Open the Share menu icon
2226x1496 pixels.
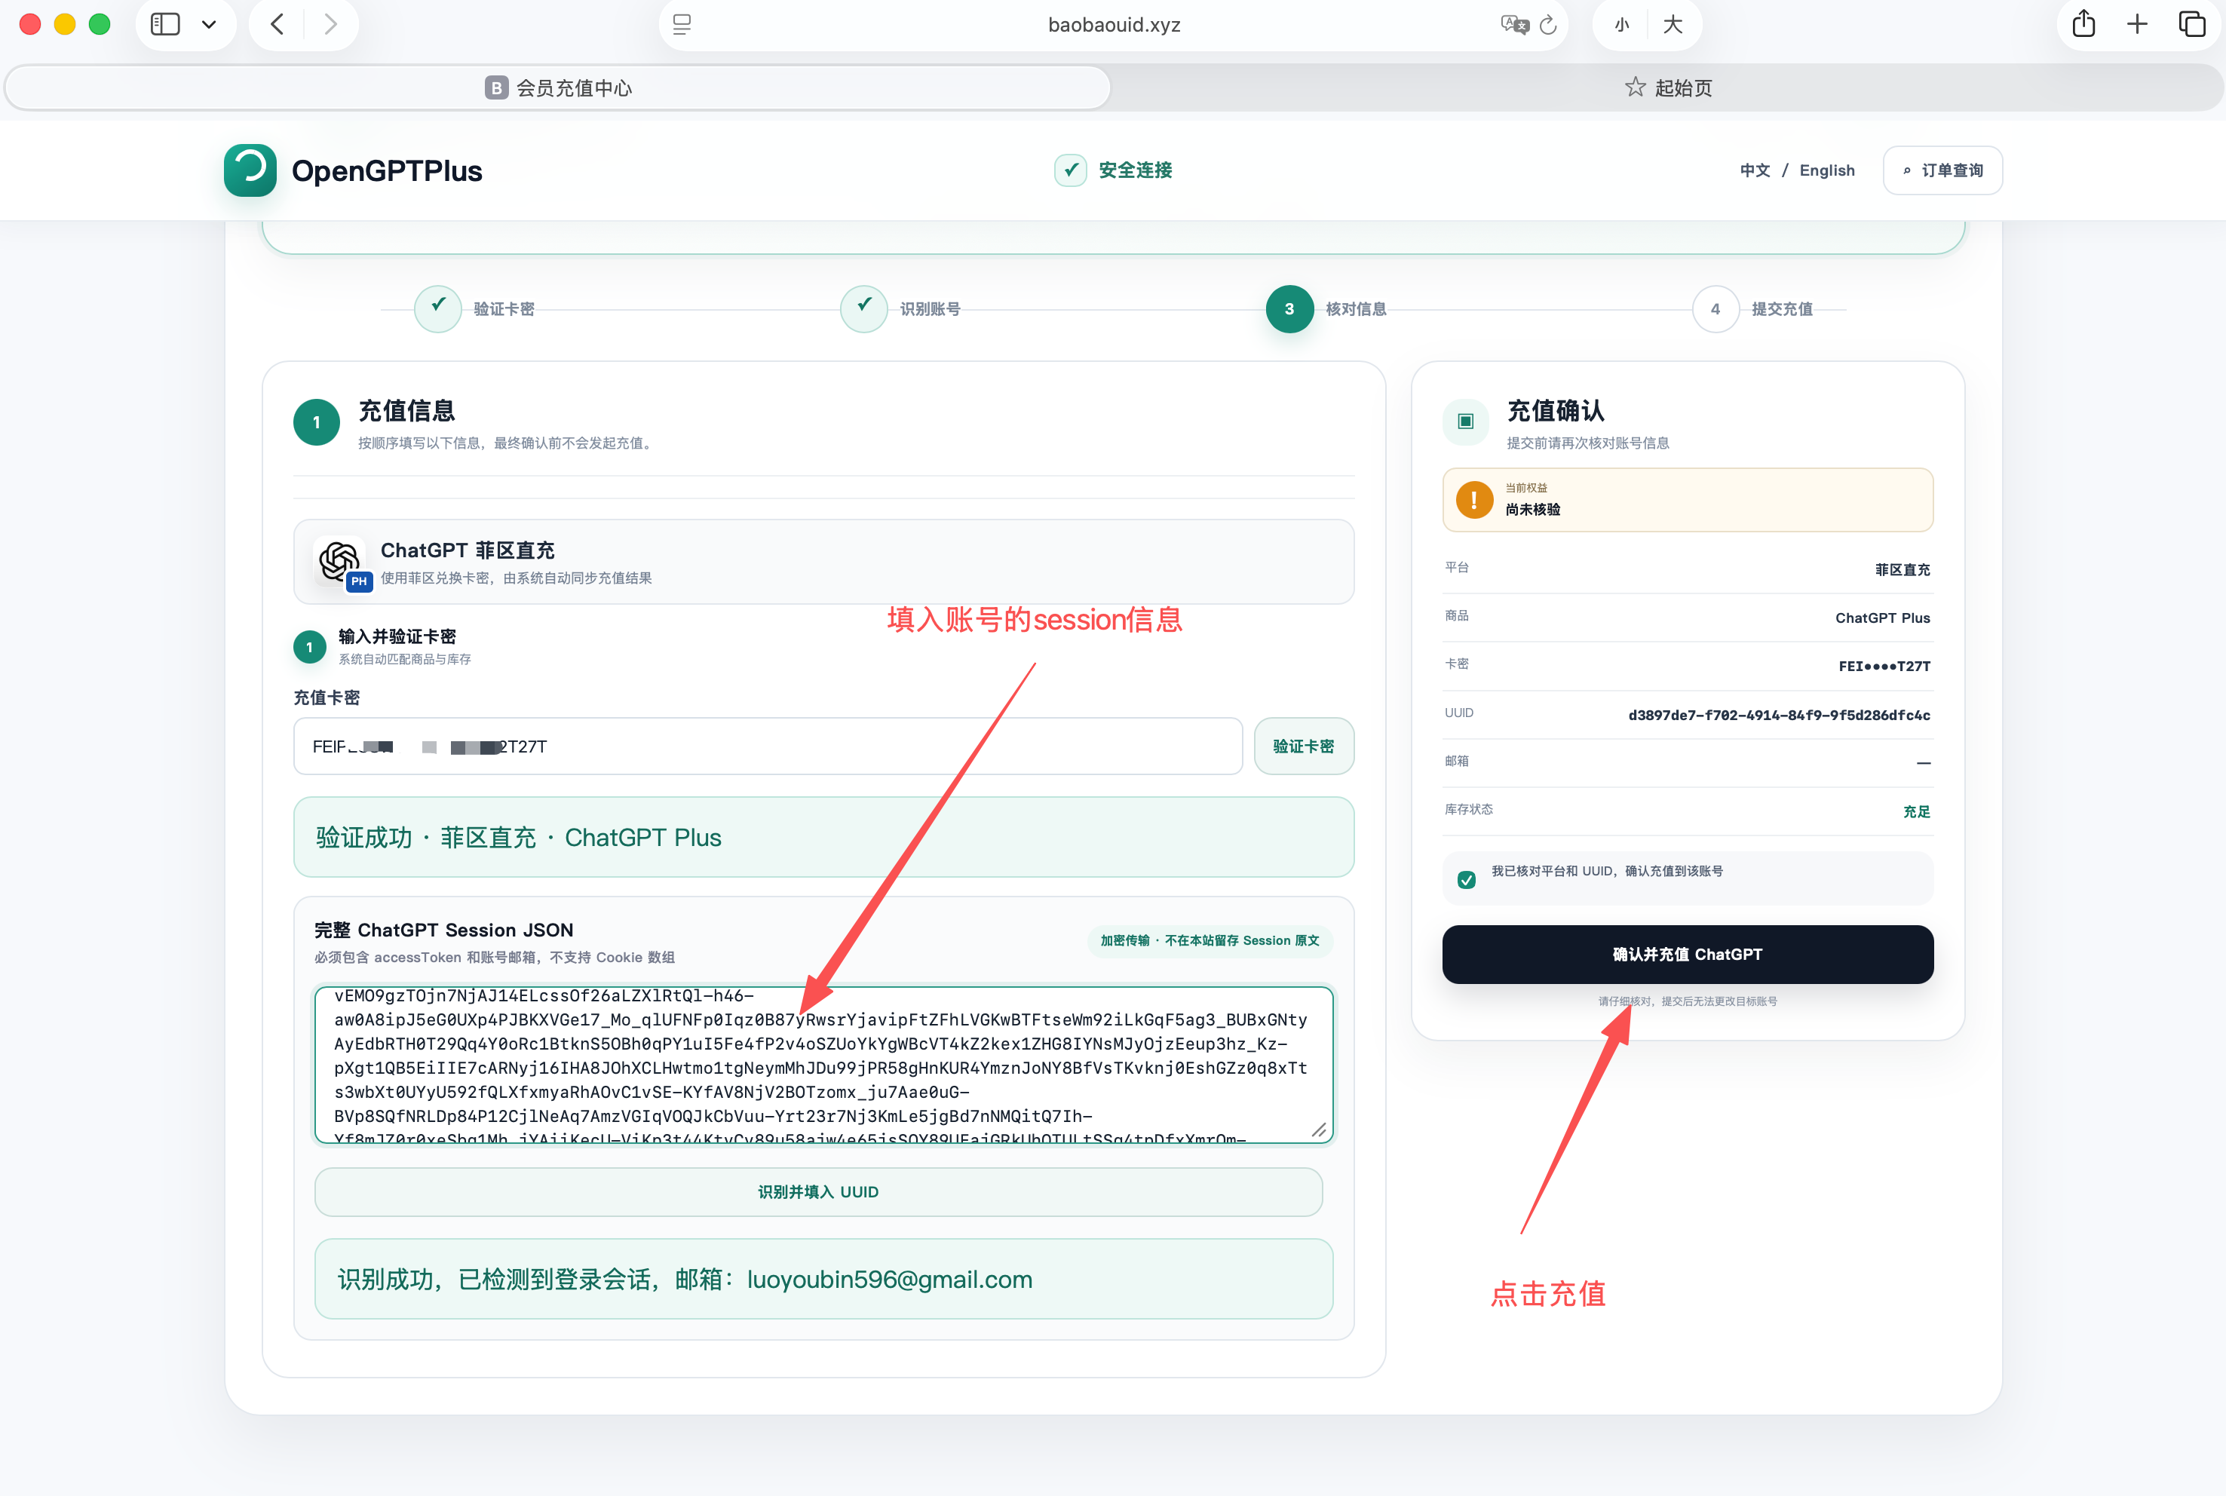point(2083,23)
